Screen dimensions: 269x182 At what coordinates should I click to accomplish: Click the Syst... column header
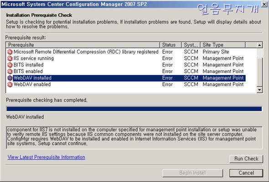pos(191,45)
